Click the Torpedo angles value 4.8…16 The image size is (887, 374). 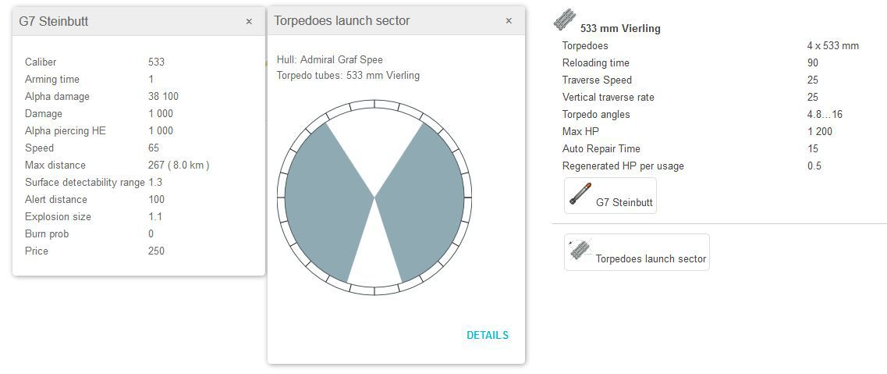tap(825, 115)
